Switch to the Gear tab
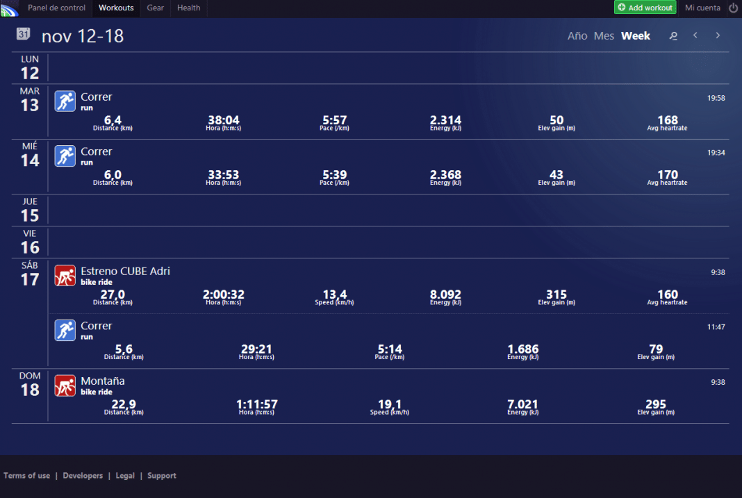The height and width of the screenshot is (498, 742). coord(154,8)
